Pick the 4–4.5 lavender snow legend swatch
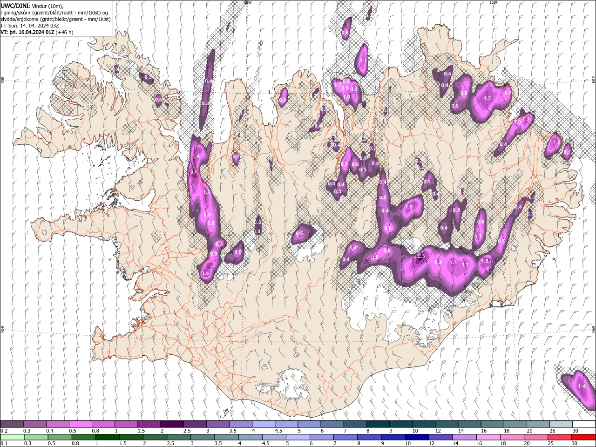The width and height of the screenshot is (596, 447). 263,424
